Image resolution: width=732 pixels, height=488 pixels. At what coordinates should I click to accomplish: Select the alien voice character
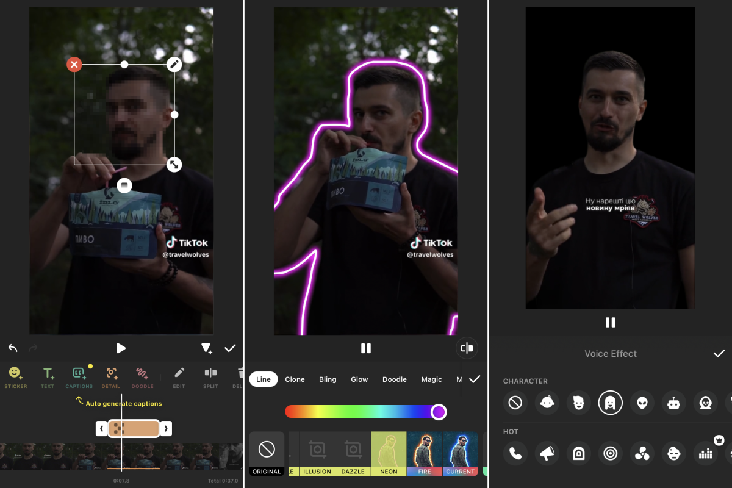642,403
